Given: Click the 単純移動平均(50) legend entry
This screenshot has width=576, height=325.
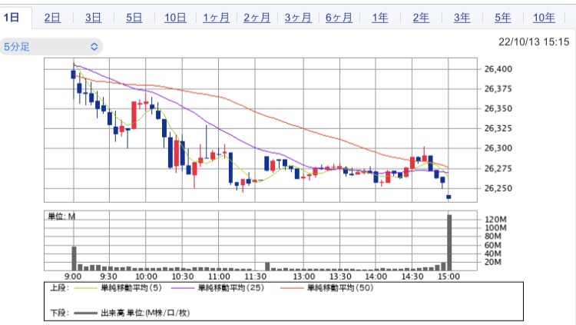Looking at the screenshot, I should (x=340, y=288).
